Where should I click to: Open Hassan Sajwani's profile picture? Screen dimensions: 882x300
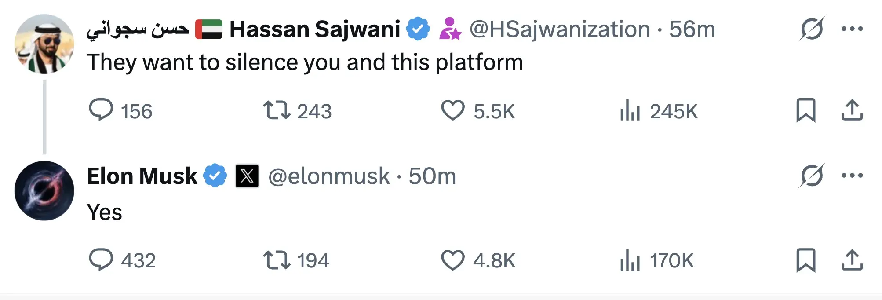(44, 44)
